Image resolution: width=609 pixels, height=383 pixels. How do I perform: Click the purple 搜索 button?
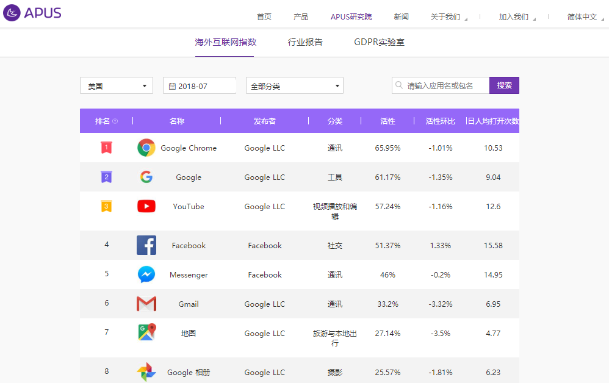(504, 85)
